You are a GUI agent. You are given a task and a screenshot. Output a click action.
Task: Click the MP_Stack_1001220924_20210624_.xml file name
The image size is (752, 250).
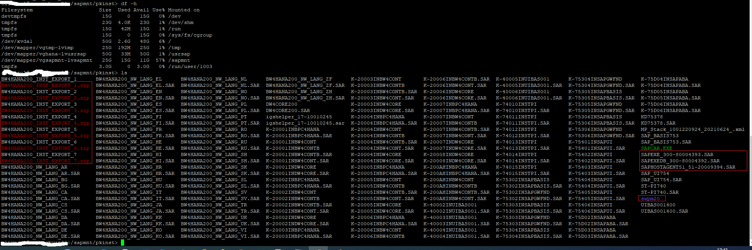coord(693,129)
